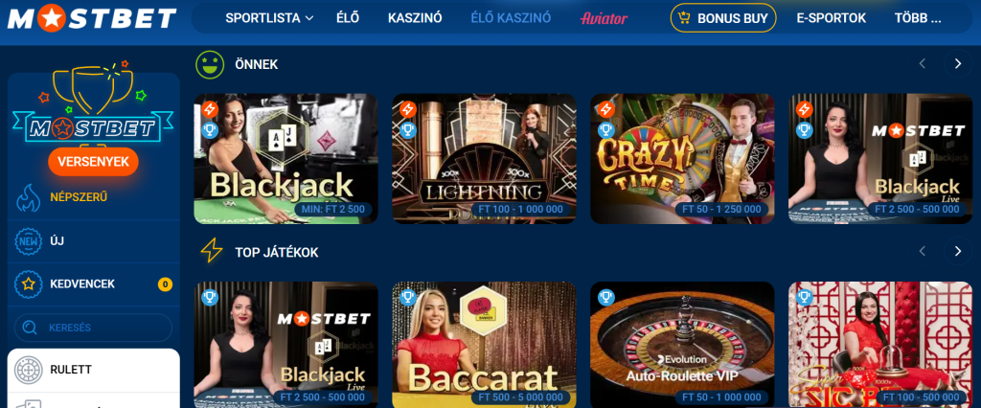Show next games in Önnek row

point(958,63)
